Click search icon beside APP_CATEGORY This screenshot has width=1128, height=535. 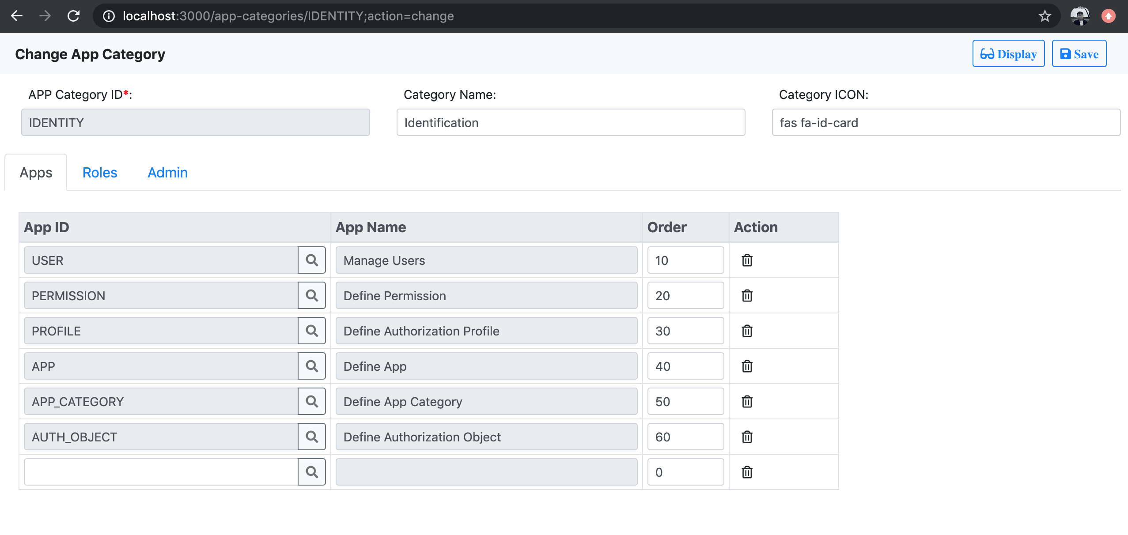pos(312,402)
